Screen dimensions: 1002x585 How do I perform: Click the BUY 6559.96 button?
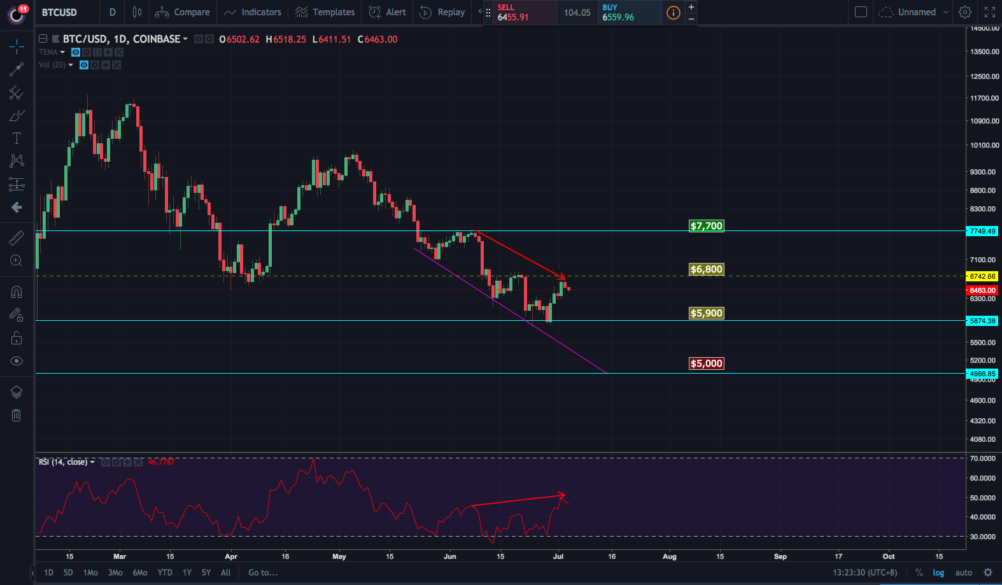coord(630,13)
